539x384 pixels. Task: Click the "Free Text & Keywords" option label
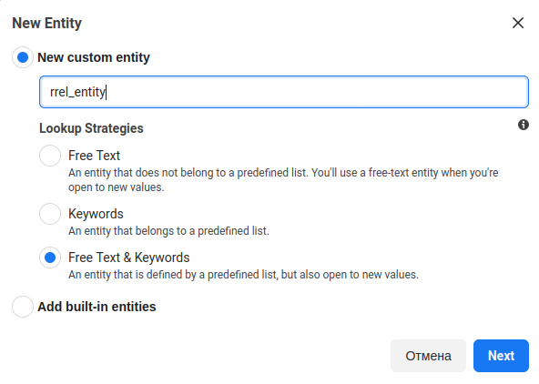click(x=129, y=258)
